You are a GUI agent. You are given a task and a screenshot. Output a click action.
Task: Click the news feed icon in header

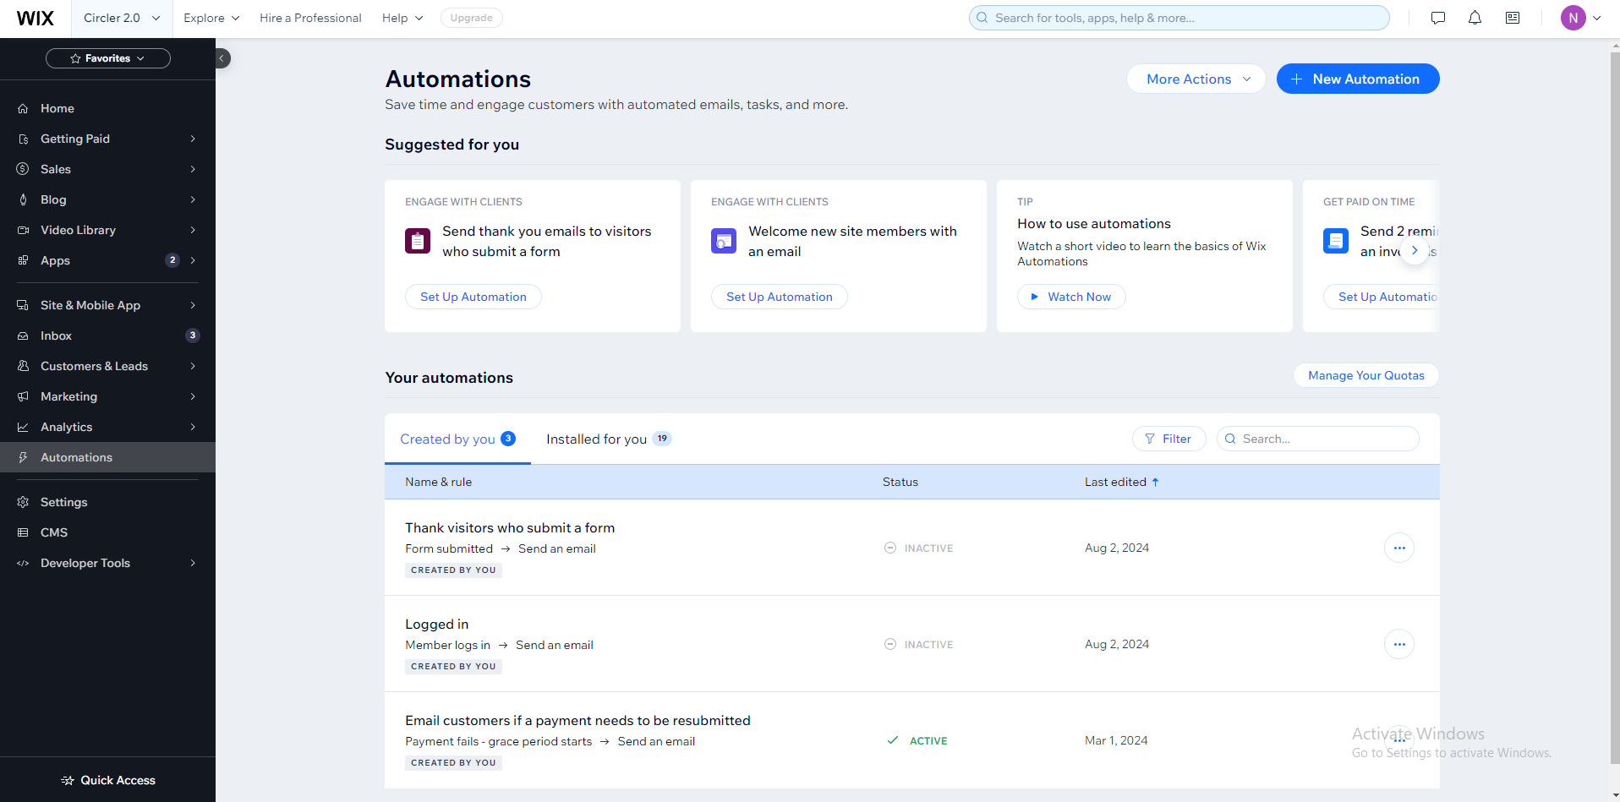tap(1513, 18)
